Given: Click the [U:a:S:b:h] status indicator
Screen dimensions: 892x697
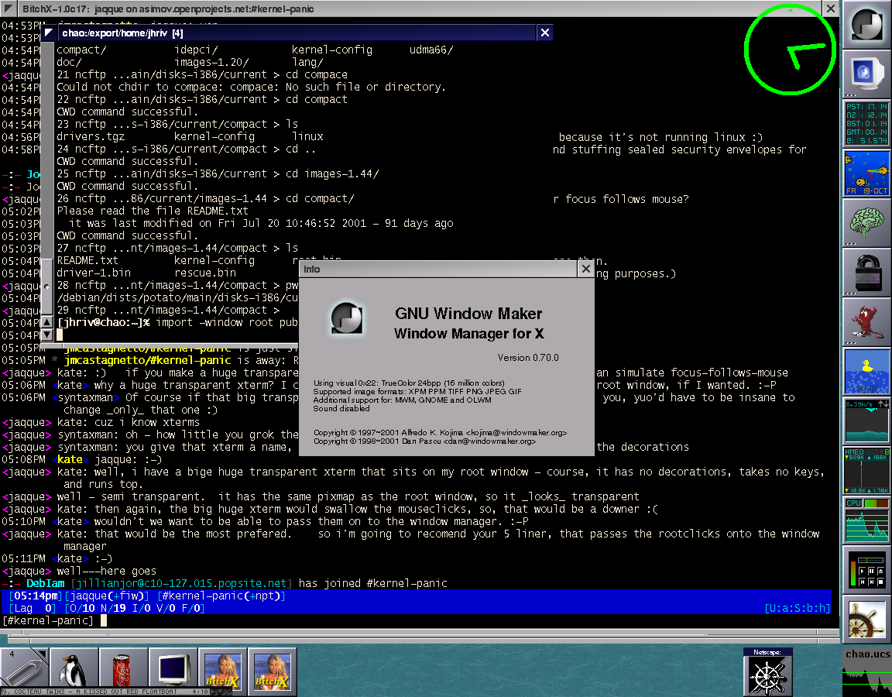Looking at the screenshot, I should 797,608.
